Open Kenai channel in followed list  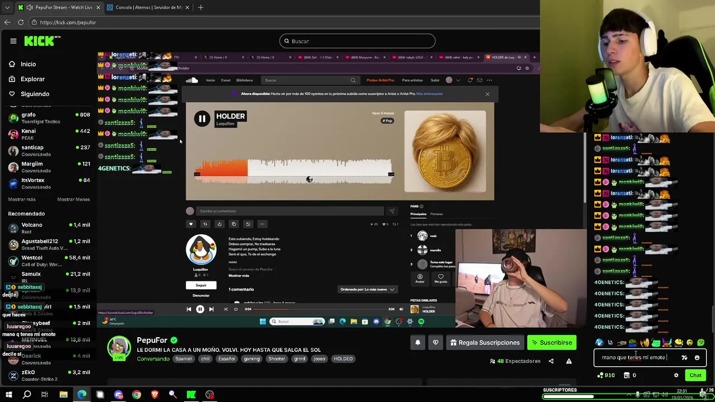point(49,134)
